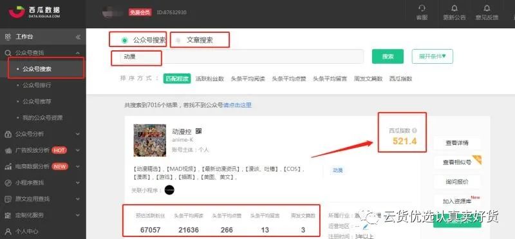Click the 原文应用查找 sidebar icon
Image resolution: width=515 pixels, height=239 pixels.
(8, 199)
